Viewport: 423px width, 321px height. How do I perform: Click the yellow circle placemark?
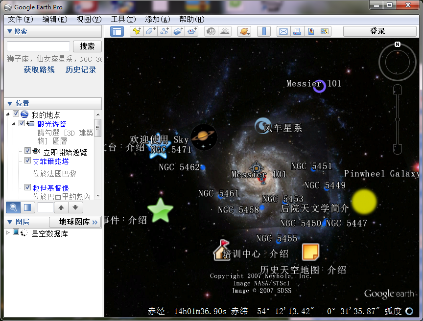pos(364,202)
